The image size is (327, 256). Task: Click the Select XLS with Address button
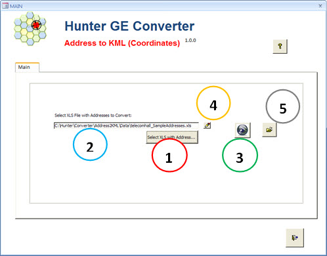point(172,137)
